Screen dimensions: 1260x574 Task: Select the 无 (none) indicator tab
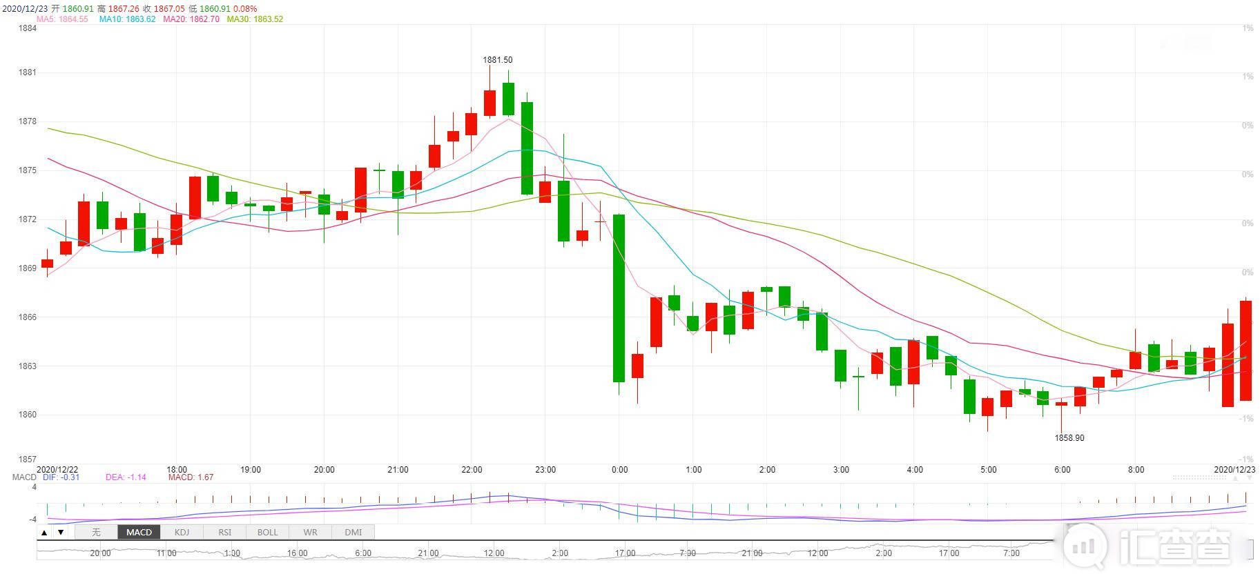click(96, 533)
